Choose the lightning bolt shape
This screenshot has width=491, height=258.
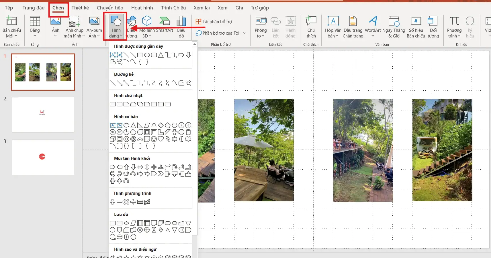[168, 139]
